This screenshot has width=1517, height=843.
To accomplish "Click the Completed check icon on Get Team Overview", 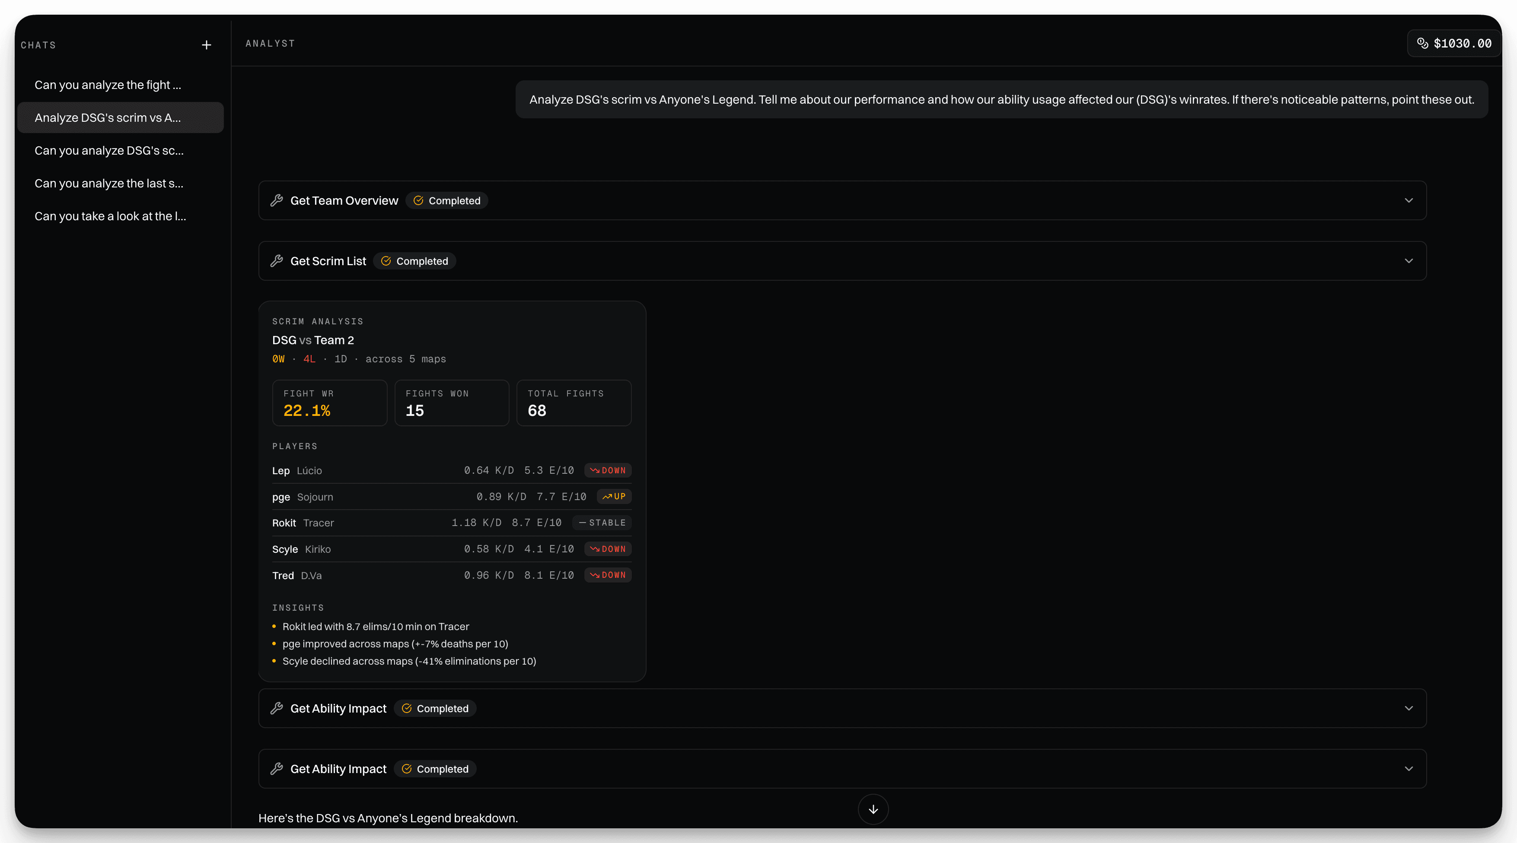I will pyautogui.click(x=418, y=201).
